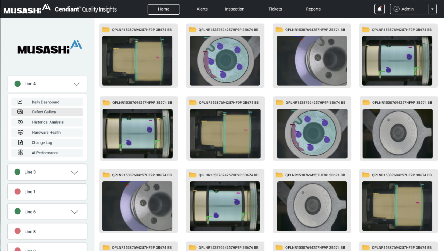The height and width of the screenshot is (251, 444).
Task: Open the Inspection tab
Action: [235, 9]
